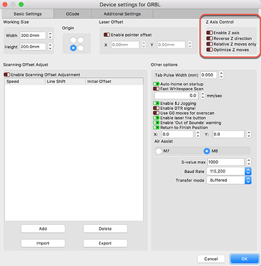Enable the Optimize Z moves switch
This screenshot has height=266, width=261.
(x=210, y=50)
